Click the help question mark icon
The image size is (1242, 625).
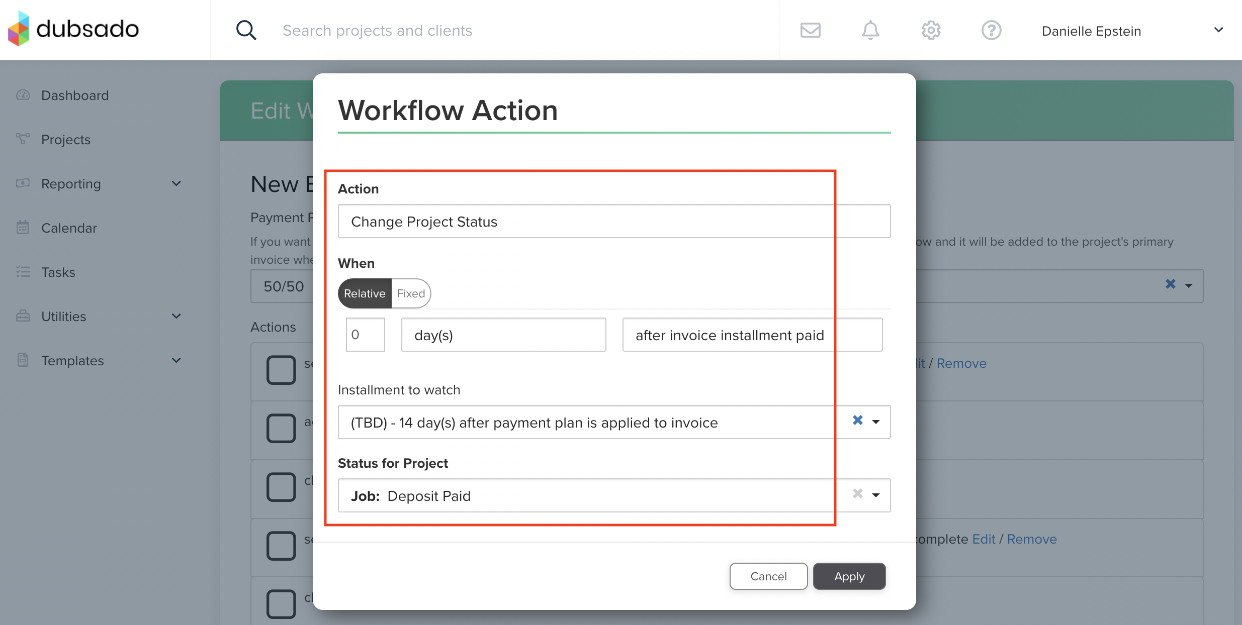tap(991, 30)
